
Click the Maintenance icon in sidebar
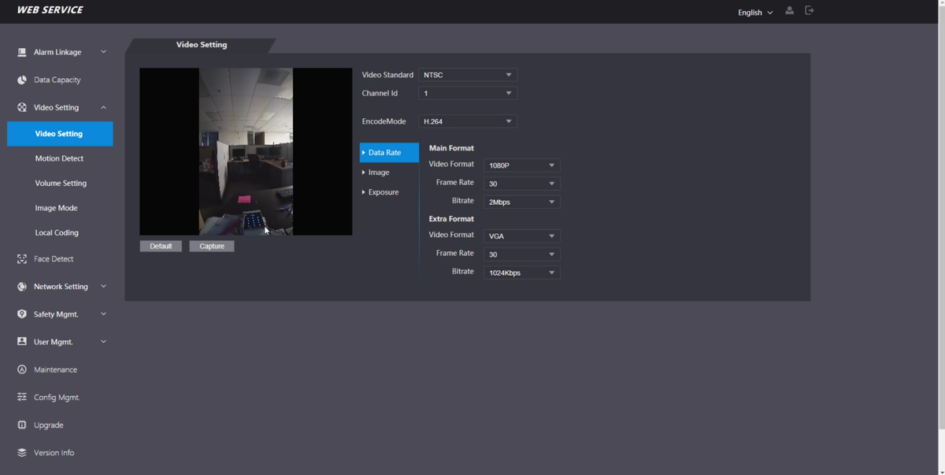[22, 369]
